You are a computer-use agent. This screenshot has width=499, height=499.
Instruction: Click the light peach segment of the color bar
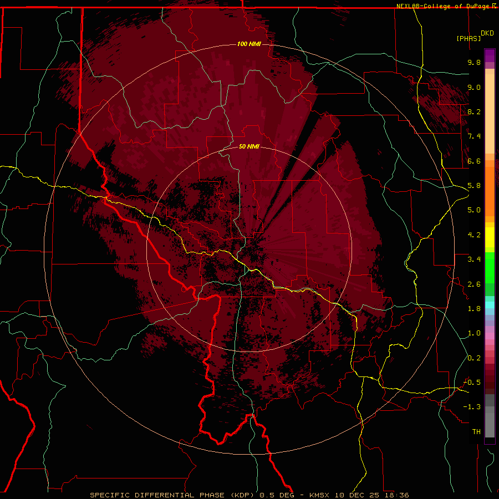[x=490, y=114]
